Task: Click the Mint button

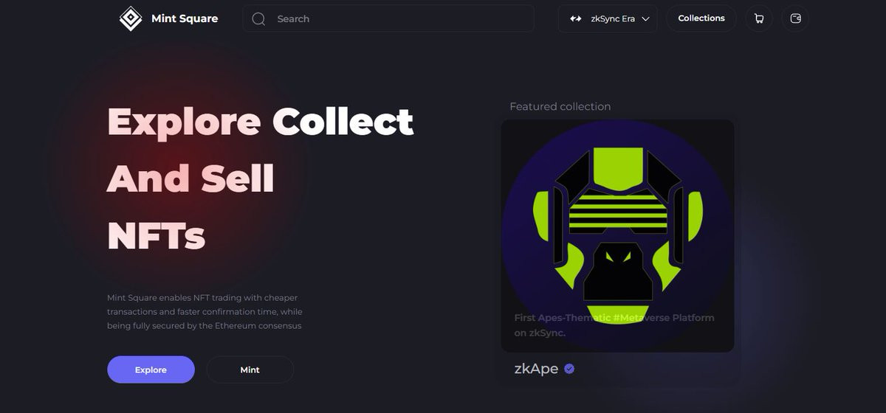Action: coord(250,369)
